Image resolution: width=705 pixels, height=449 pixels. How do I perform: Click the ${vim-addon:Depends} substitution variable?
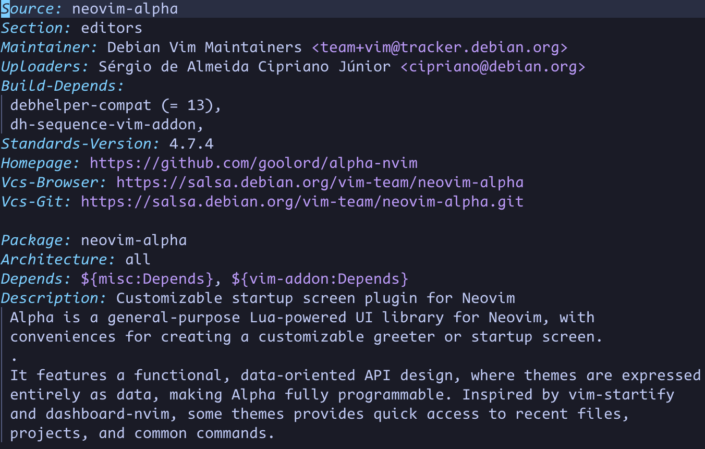pos(320,279)
